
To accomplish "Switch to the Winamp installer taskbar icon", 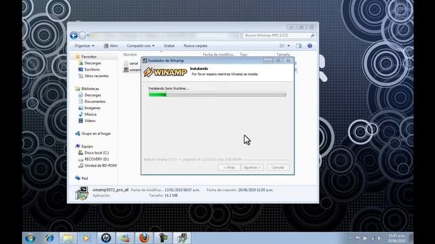I will tap(182, 238).
